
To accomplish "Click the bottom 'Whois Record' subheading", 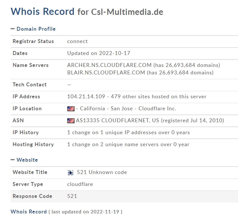I will point(29,212).
